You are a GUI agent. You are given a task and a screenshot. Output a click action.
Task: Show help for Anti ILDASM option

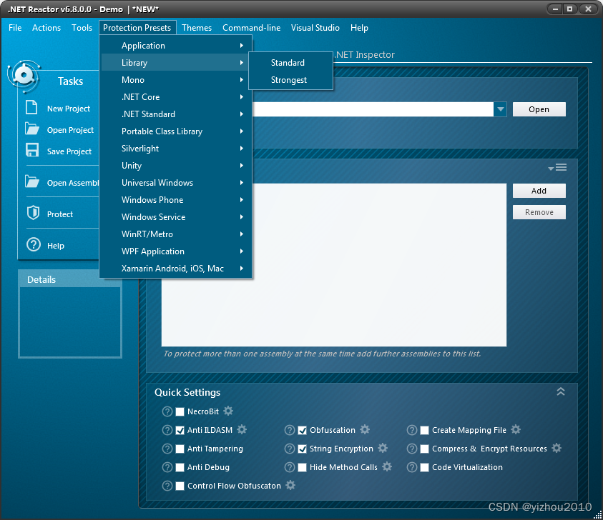[x=167, y=430]
